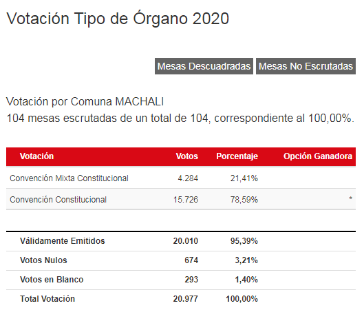This screenshot has height=310, width=364.
Task: Select the 78,59% percentage cell
Action: click(x=244, y=200)
